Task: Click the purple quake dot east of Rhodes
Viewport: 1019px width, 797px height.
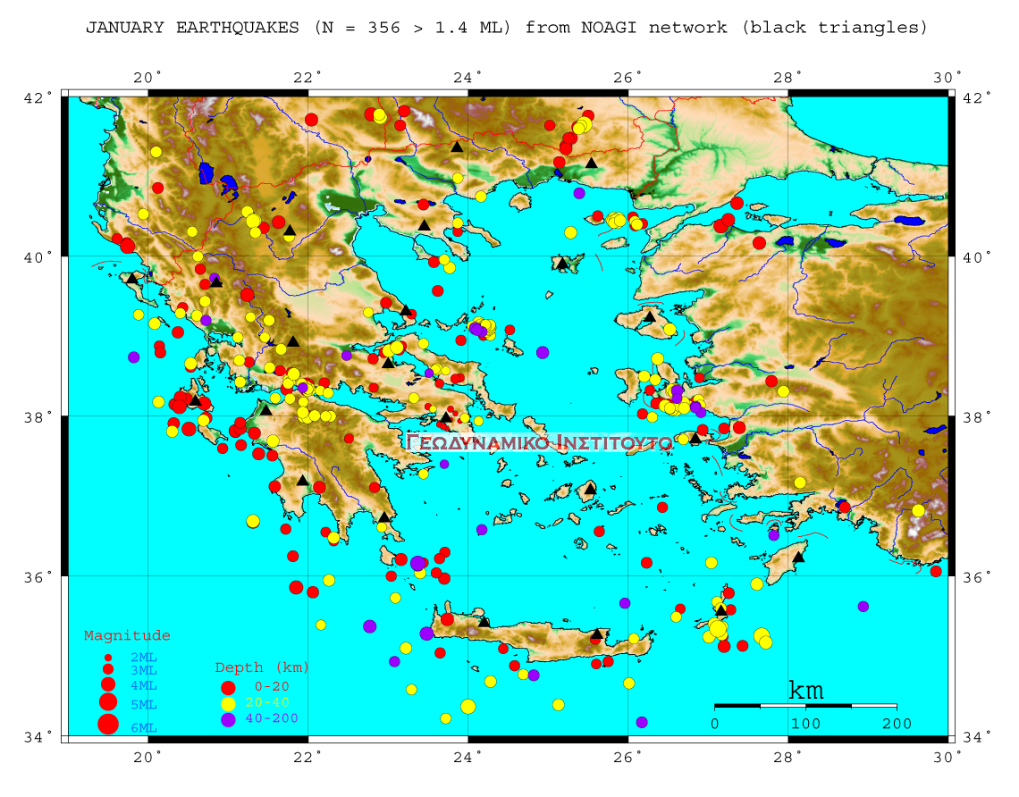Action: 863,607
